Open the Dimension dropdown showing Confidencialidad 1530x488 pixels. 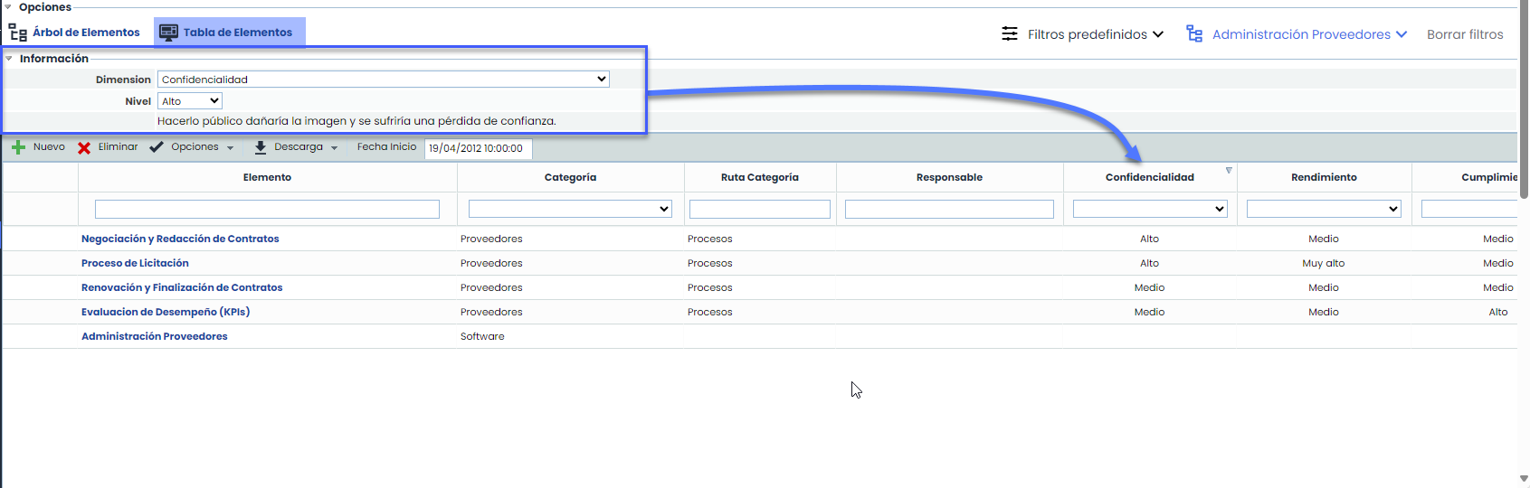coord(383,80)
